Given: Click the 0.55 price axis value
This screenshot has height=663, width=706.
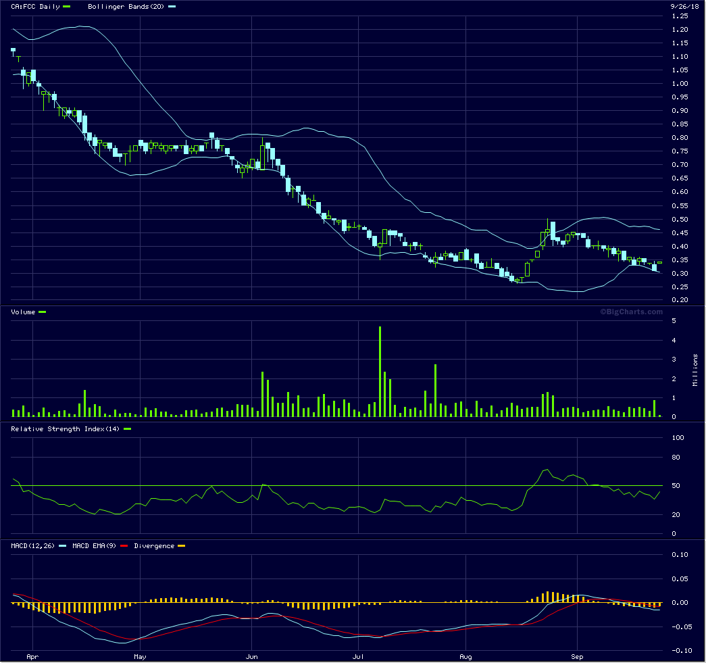Looking at the screenshot, I should [x=680, y=206].
